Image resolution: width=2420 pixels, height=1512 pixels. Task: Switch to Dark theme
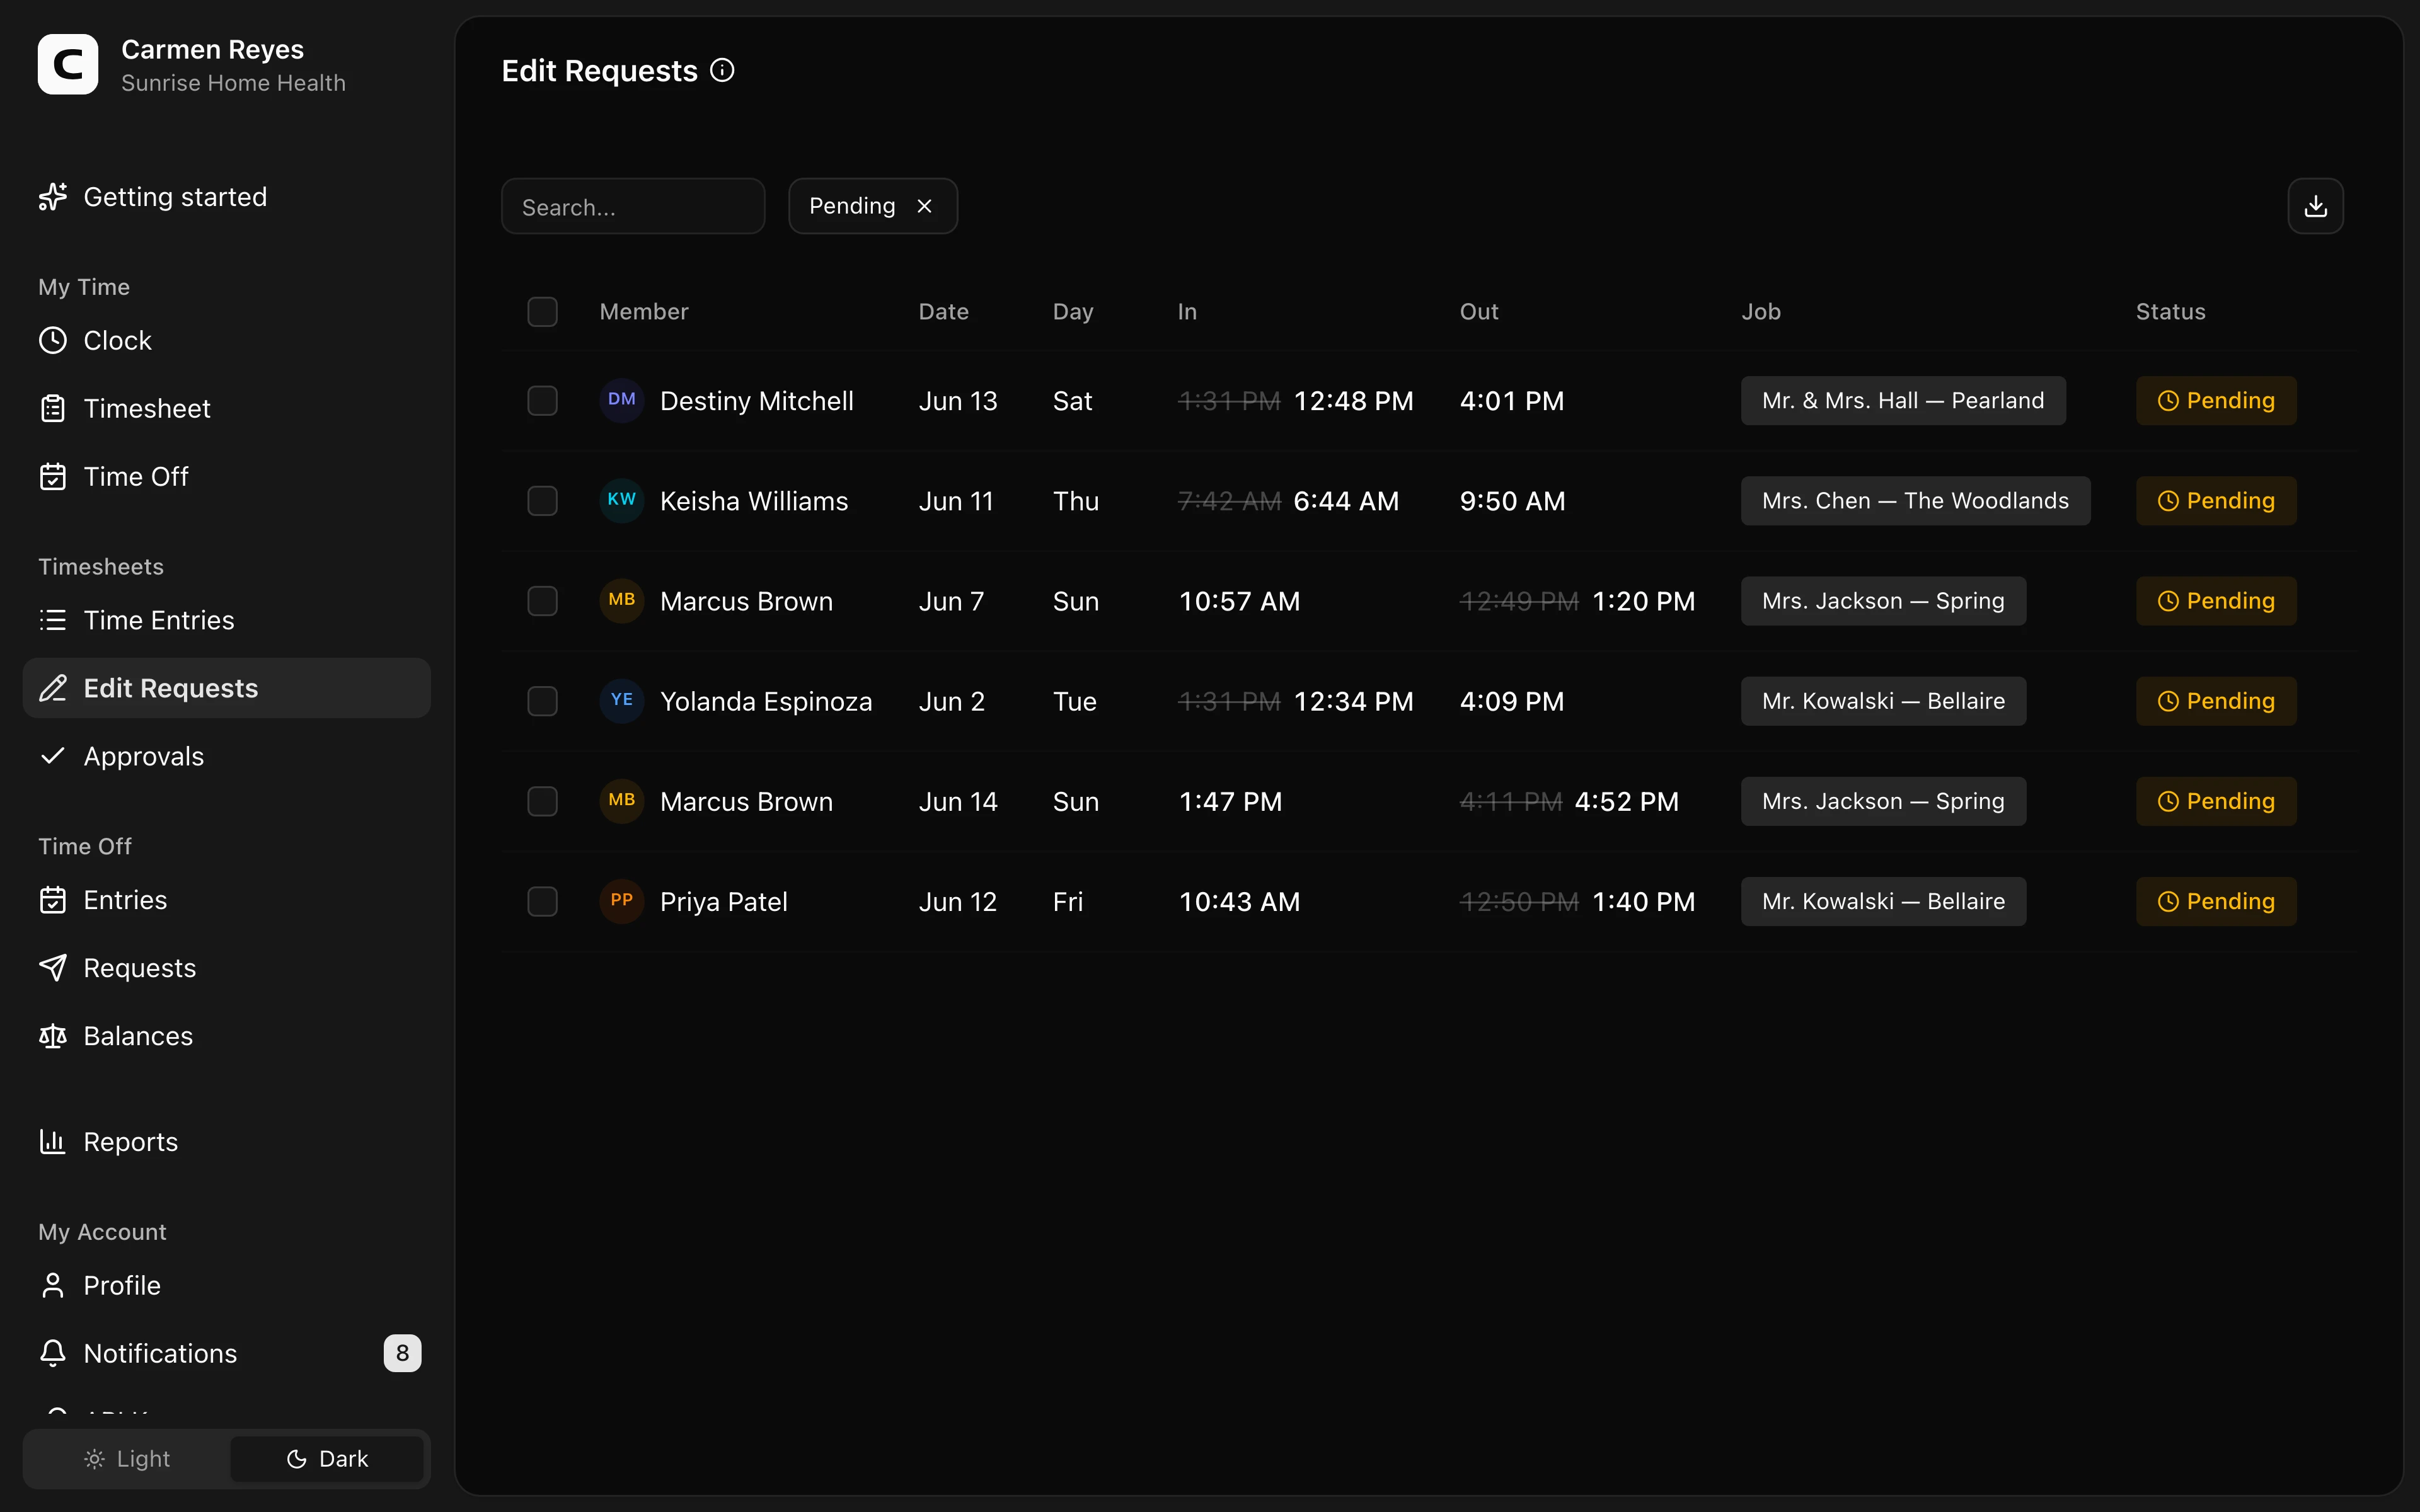[327, 1459]
